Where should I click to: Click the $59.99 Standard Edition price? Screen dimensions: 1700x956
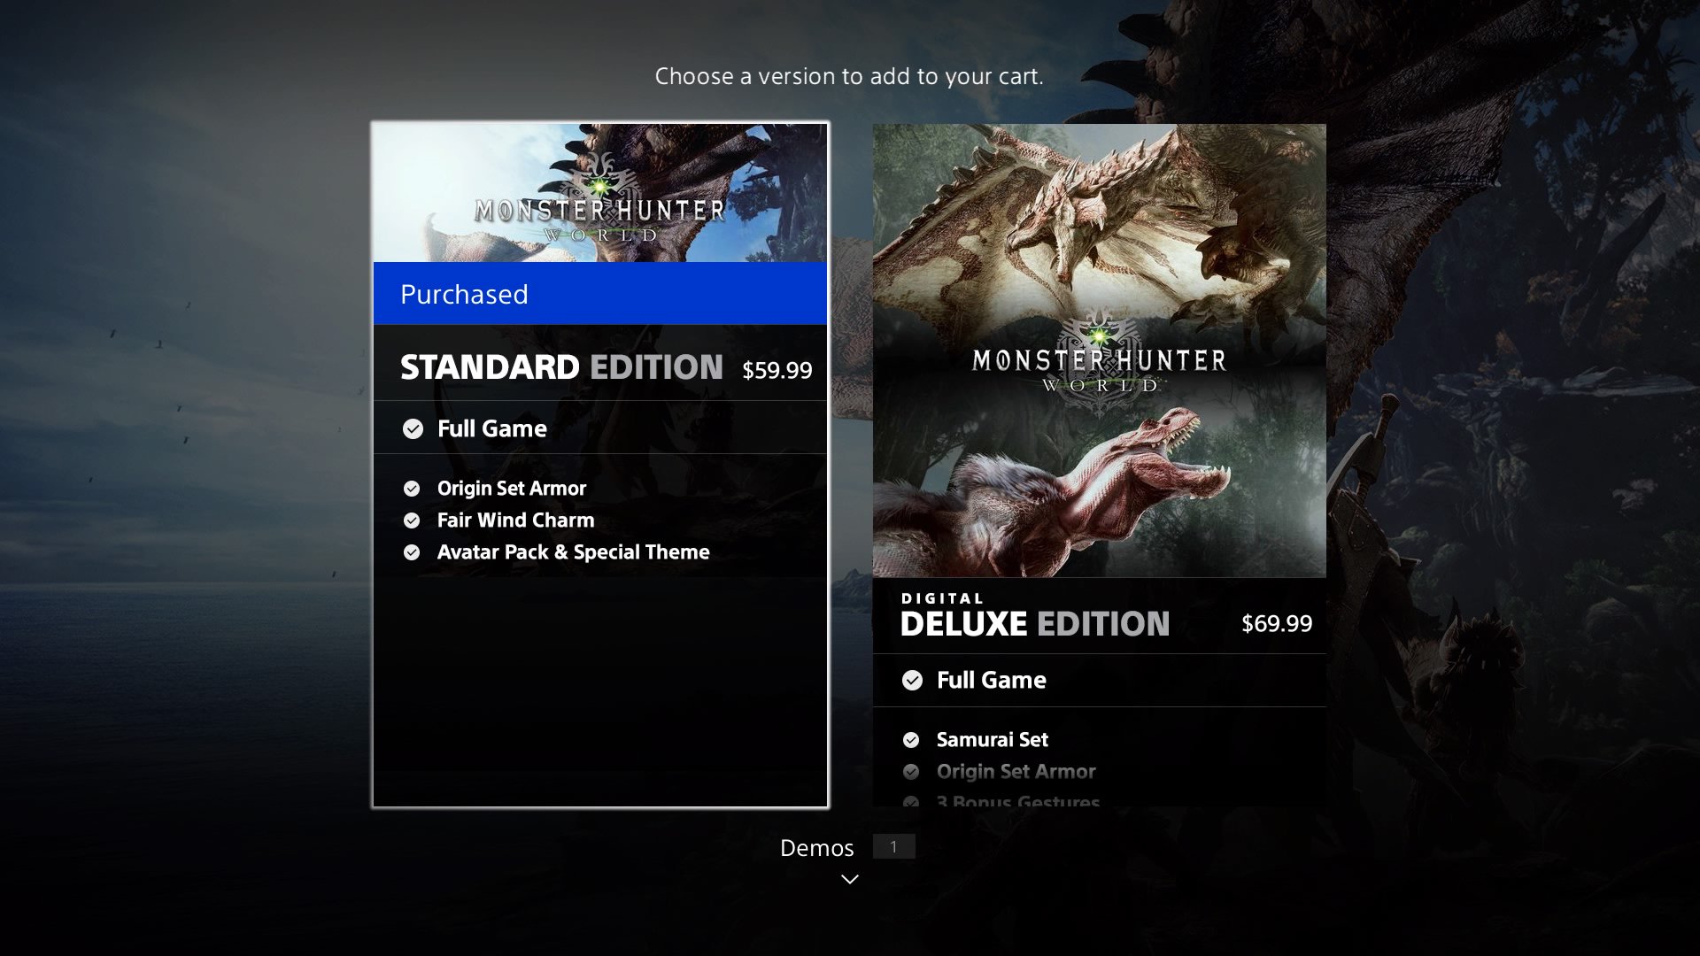(777, 370)
